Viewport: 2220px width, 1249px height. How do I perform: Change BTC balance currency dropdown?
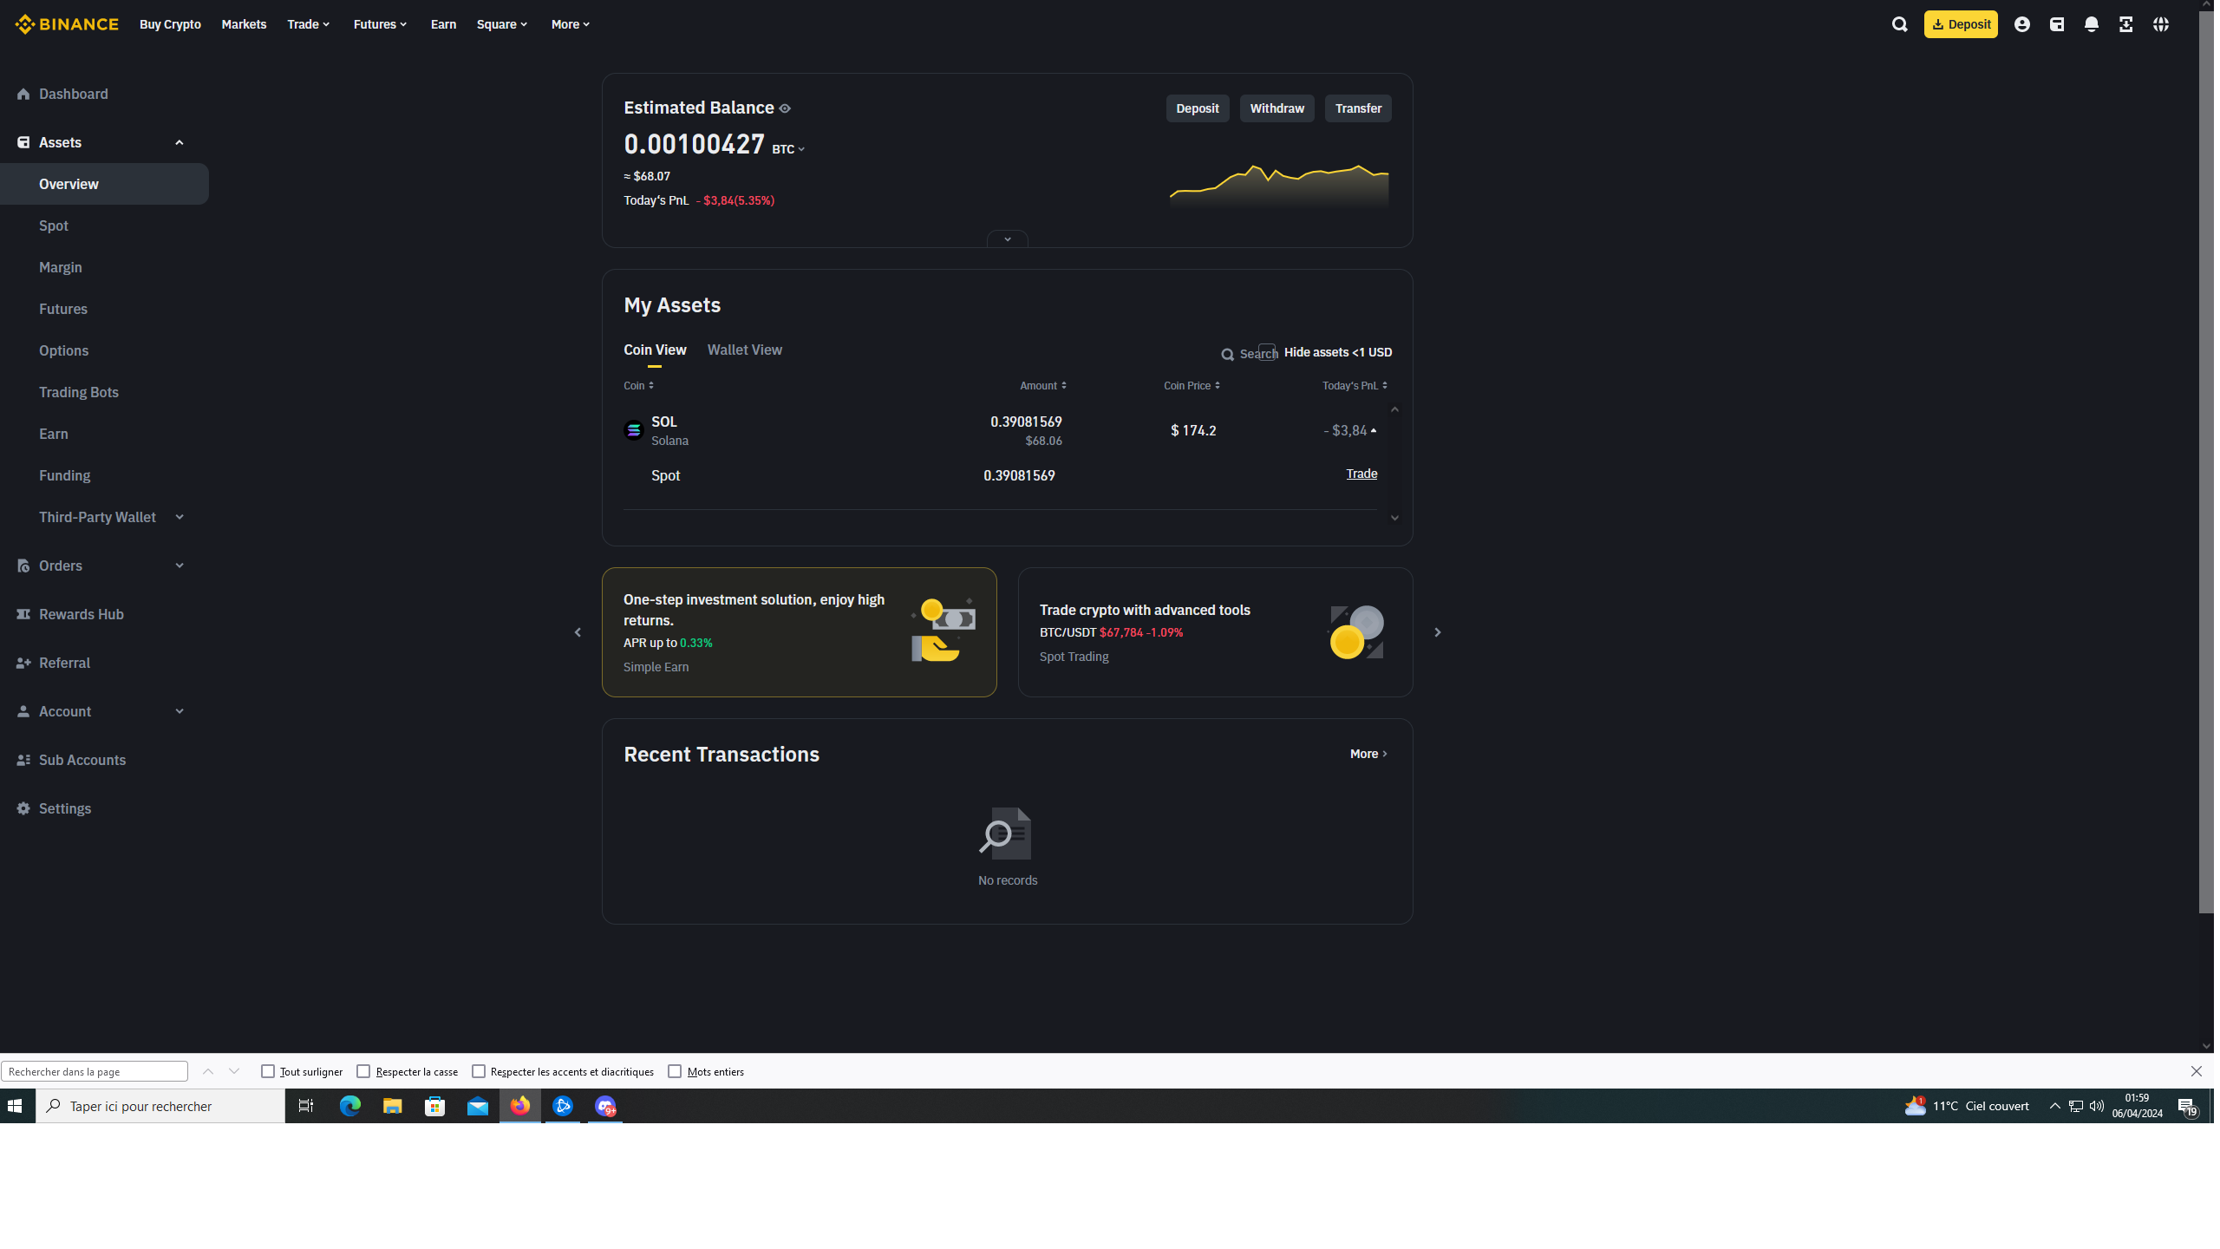(788, 149)
